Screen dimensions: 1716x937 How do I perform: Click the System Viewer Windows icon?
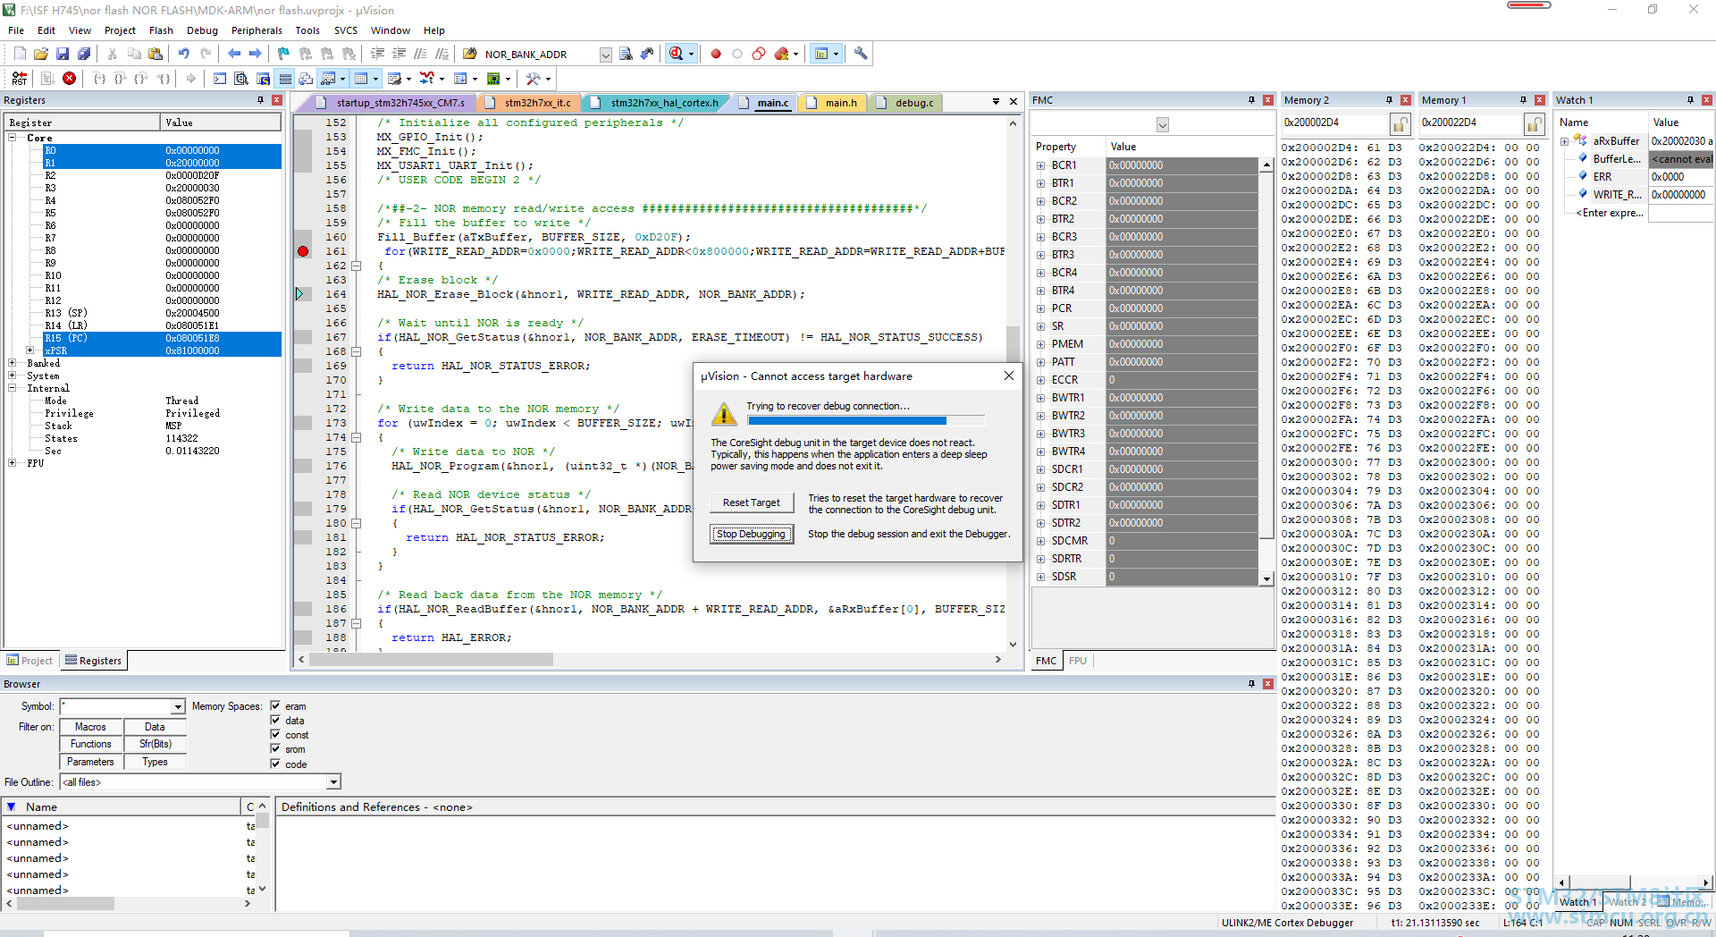coord(493,79)
